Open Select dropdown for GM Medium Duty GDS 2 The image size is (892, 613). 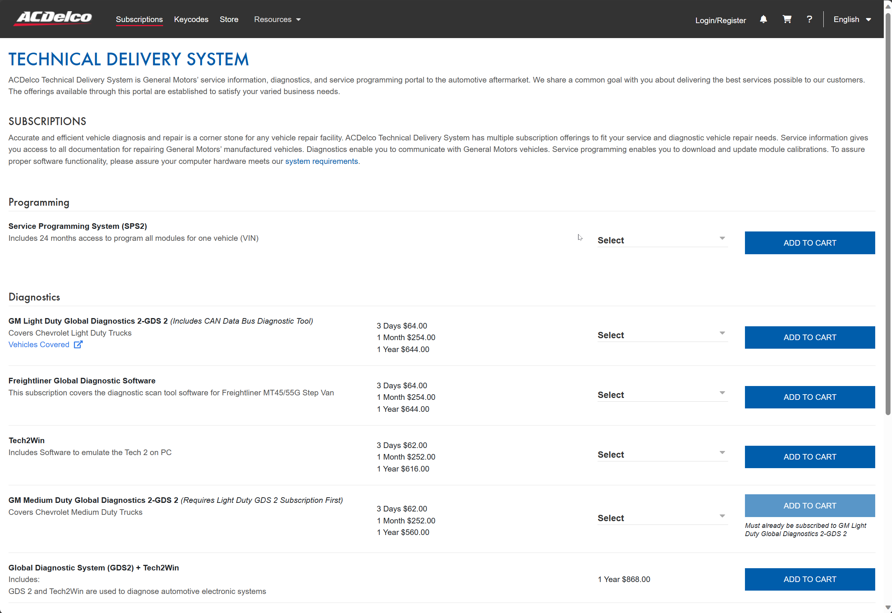[662, 518]
